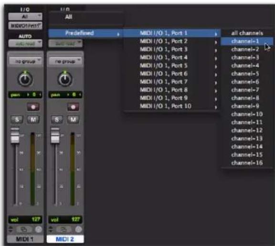
Task: Choose channel-15 in submenu
Action: click(x=247, y=155)
